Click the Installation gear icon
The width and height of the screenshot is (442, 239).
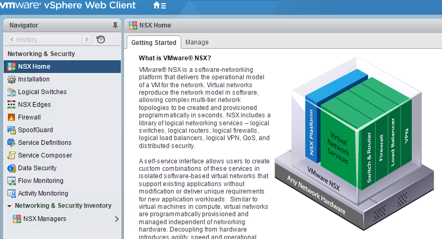point(12,79)
